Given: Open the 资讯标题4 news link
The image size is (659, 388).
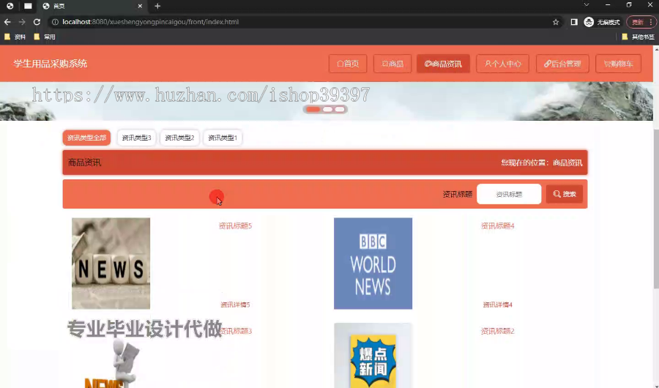Looking at the screenshot, I should coord(498,226).
